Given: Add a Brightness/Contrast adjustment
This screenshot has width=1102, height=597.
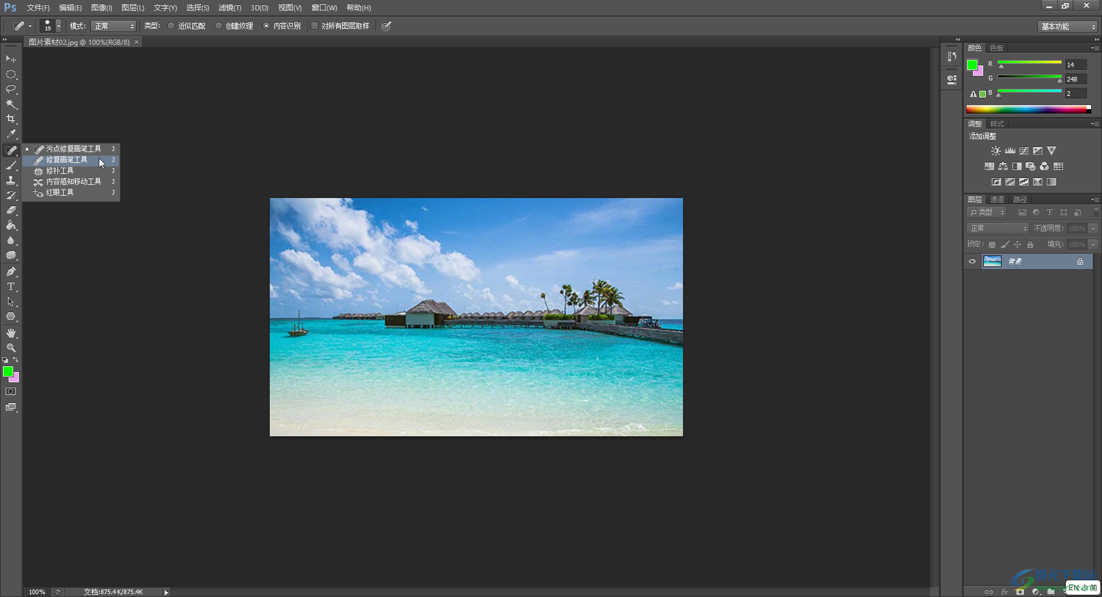Looking at the screenshot, I should [x=996, y=151].
